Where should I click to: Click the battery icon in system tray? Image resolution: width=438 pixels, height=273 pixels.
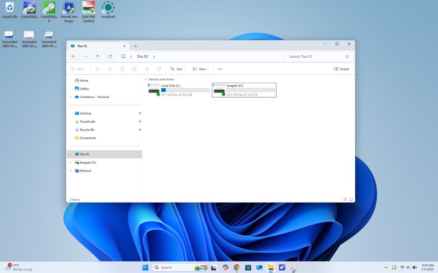(x=414, y=267)
